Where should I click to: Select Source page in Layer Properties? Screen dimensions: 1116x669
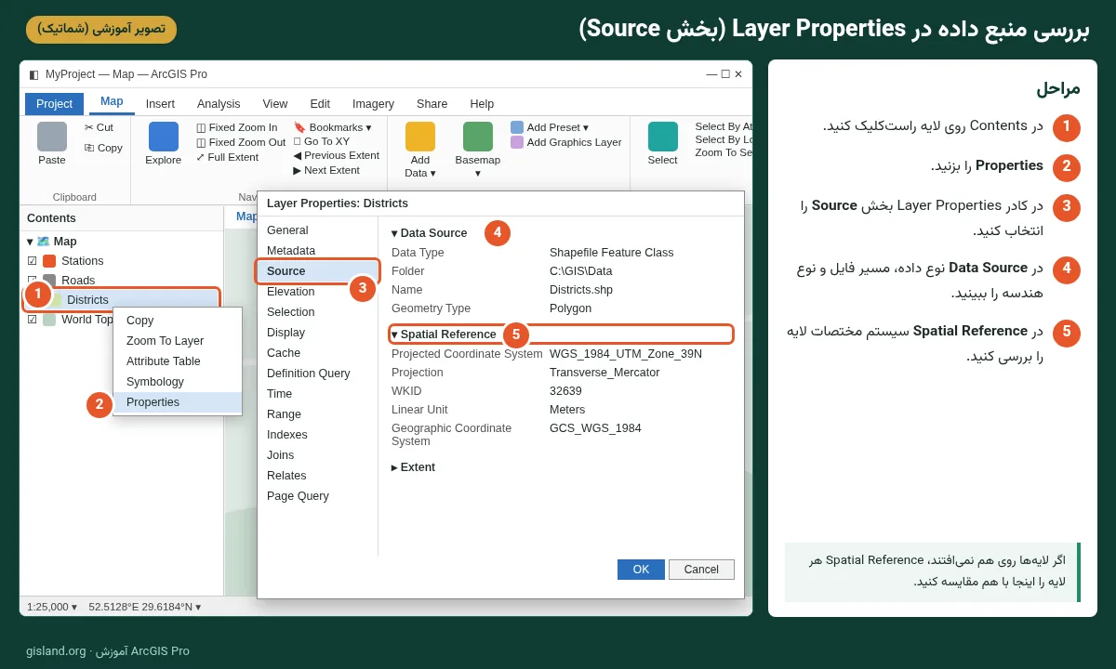point(318,271)
